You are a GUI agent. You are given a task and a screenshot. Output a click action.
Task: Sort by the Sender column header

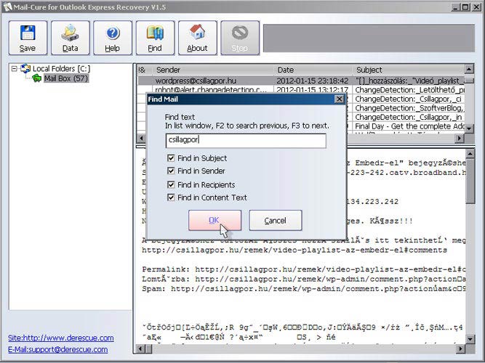click(213, 70)
